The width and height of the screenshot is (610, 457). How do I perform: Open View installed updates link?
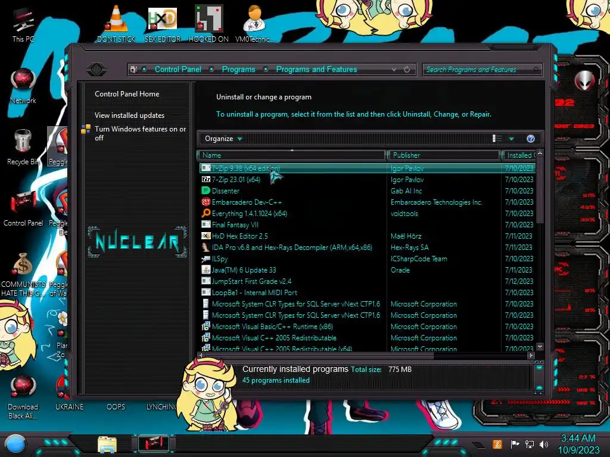129,115
